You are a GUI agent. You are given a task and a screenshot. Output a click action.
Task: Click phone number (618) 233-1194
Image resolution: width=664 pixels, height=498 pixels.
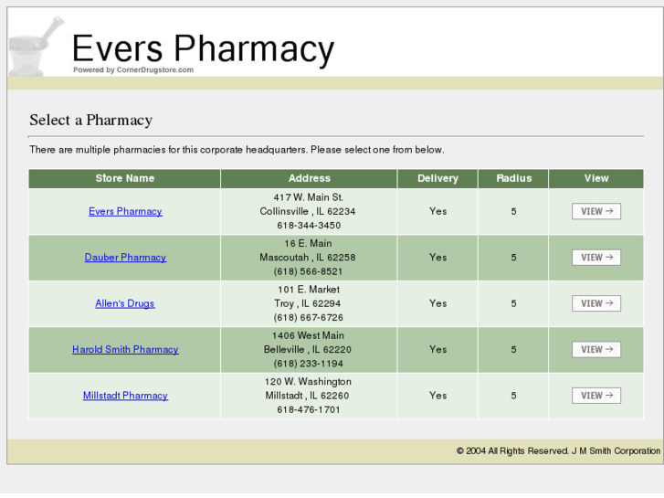pos(308,364)
